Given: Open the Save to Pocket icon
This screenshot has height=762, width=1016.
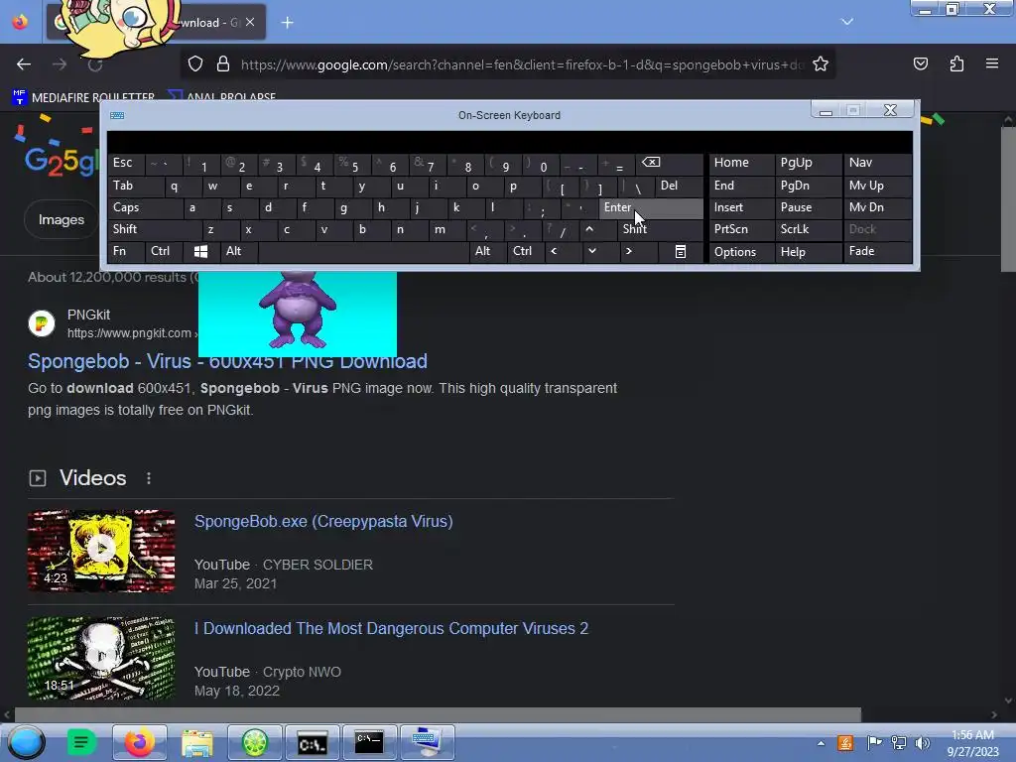Looking at the screenshot, I should (x=920, y=64).
